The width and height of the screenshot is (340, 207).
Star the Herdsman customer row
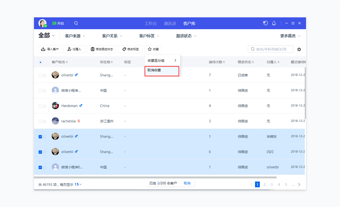[x=45, y=106]
